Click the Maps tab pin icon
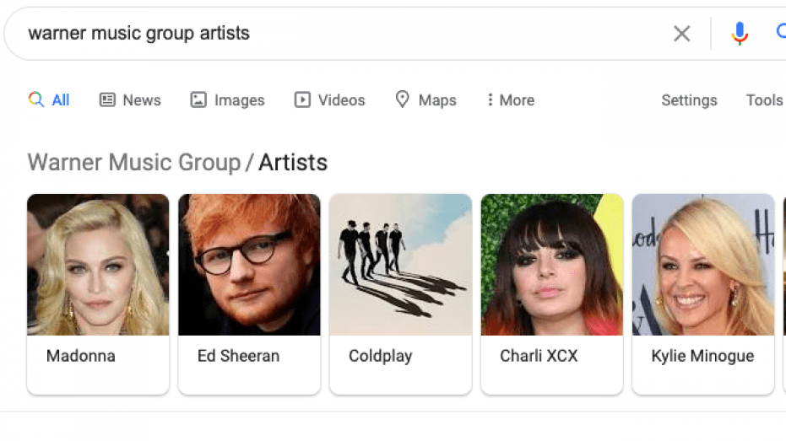The image size is (786, 441). [403, 99]
